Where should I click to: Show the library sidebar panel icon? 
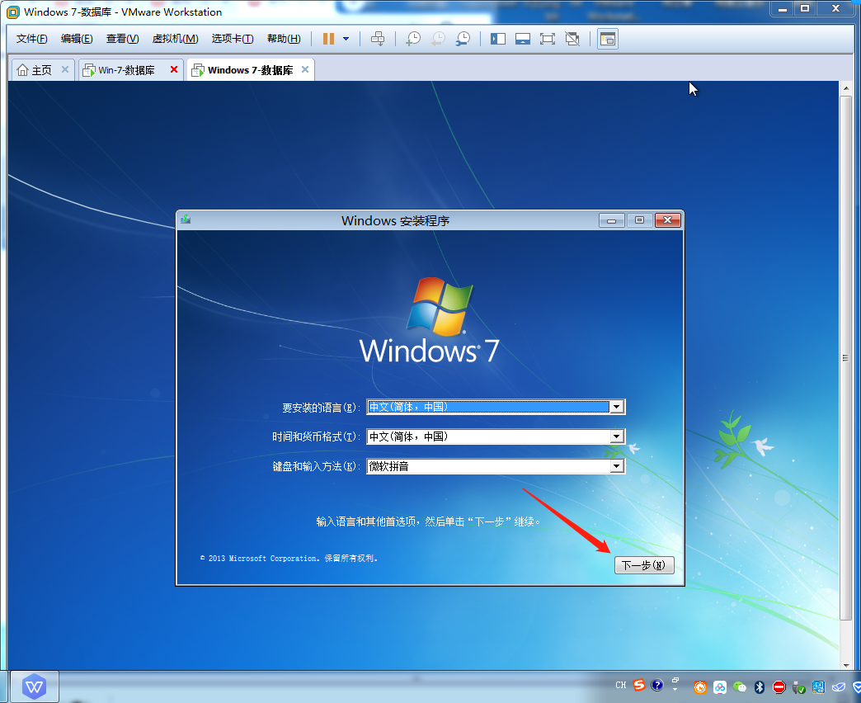tap(498, 39)
